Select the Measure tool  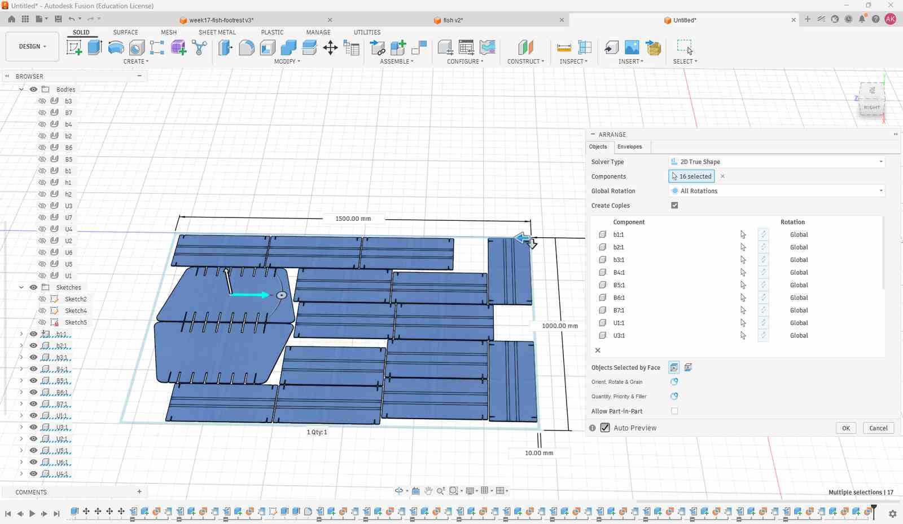(x=564, y=47)
